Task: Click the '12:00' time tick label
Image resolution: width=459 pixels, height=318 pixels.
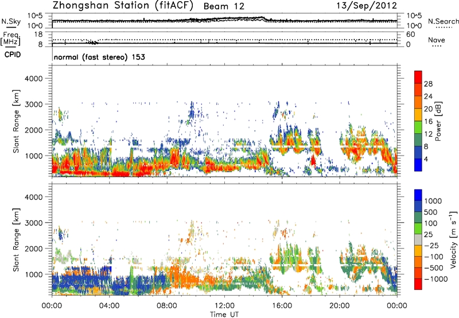Action: (224, 306)
